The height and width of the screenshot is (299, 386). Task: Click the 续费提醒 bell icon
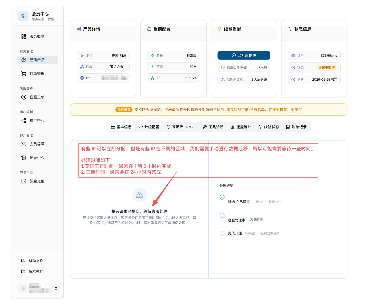coord(220,29)
